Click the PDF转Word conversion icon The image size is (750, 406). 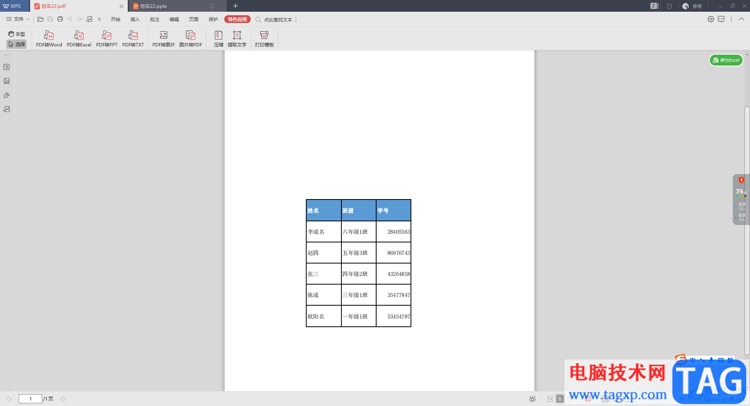point(49,39)
